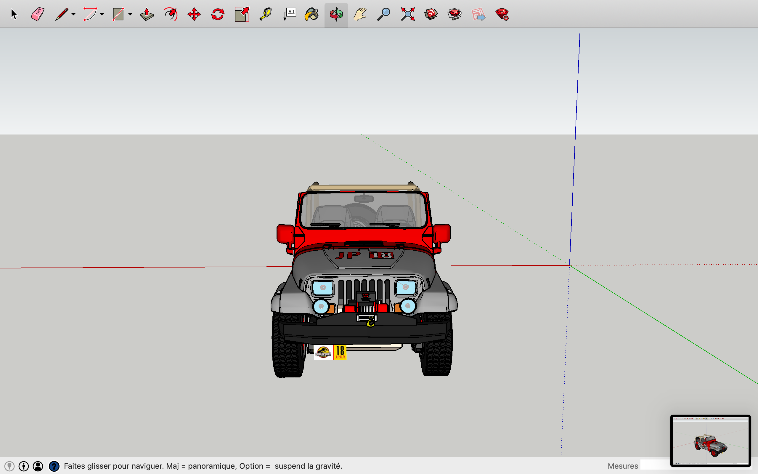The width and height of the screenshot is (758, 474).
Task: Open the Shape tool dropdown arrow
Action: (130, 15)
